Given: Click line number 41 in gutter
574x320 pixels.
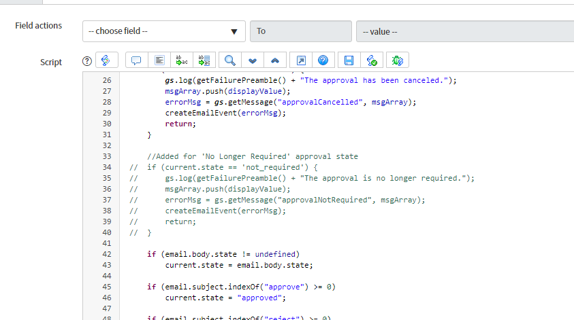Looking at the screenshot, I should click(x=107, y=243).
